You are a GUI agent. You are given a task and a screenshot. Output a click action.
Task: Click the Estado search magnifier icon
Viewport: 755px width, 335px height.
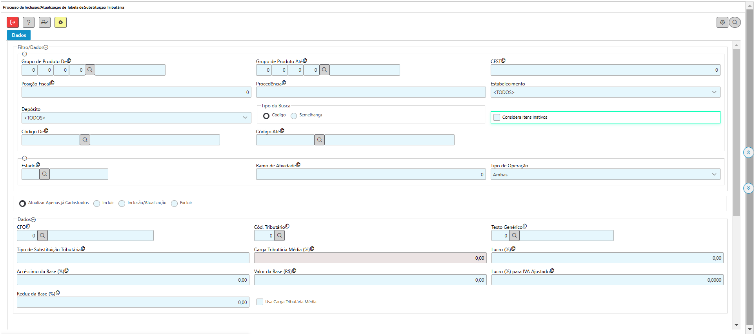tap(45, 174)
